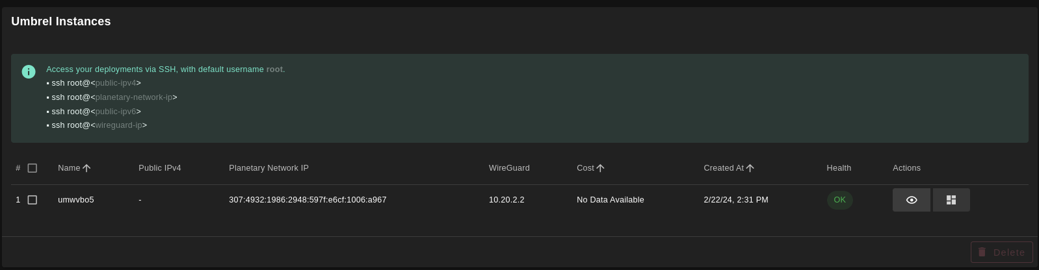The image size is (1039, 270).
Task: Click the WireGuard IP 10.20.2.2 cell
Action: tap(506, 200)
